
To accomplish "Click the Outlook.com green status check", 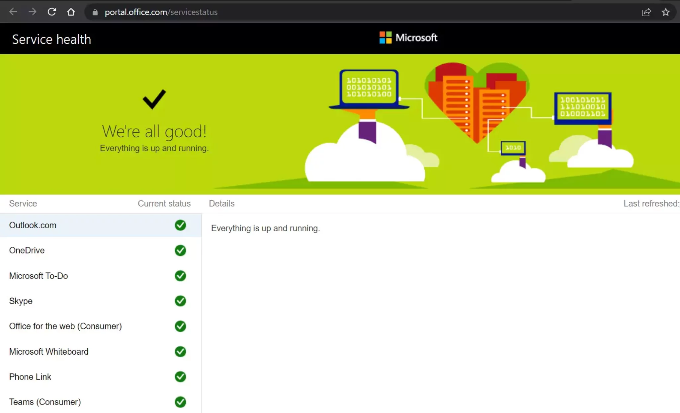I will pos(180,225).
